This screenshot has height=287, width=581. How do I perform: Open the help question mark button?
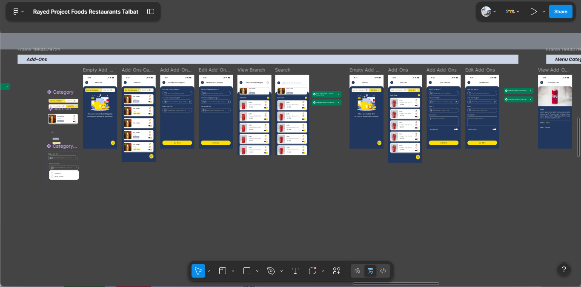[564, 269]
